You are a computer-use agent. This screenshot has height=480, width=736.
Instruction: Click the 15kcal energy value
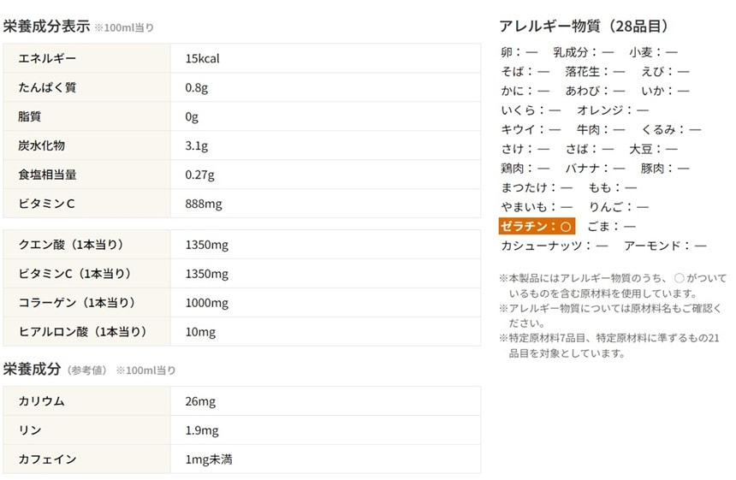203,58
